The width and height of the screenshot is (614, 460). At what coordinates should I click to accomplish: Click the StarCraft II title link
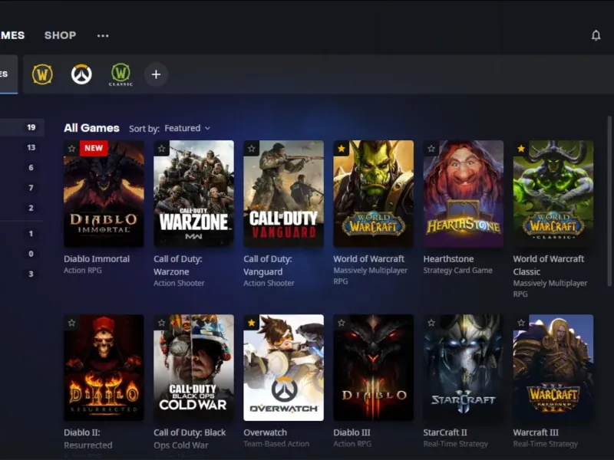point(445,432)
